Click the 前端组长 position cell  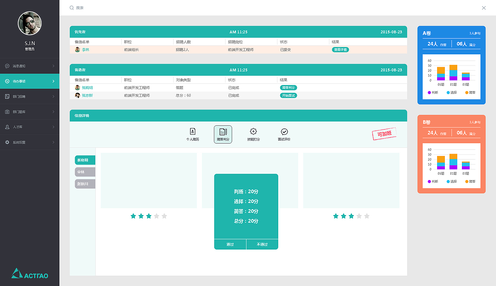point(131,50)
